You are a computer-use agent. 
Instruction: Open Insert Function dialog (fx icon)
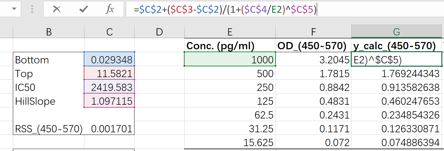pos(109,9)
